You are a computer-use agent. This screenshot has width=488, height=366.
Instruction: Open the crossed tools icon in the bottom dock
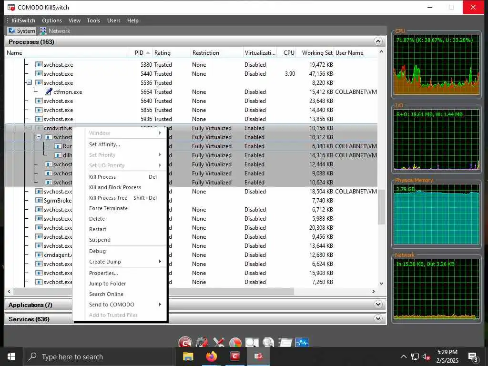pyautogui.click(x=218, y=342)
